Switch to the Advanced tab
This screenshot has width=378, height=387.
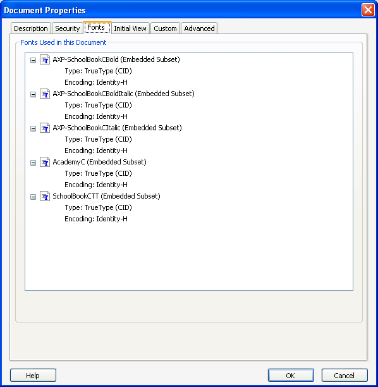point(199,28)
